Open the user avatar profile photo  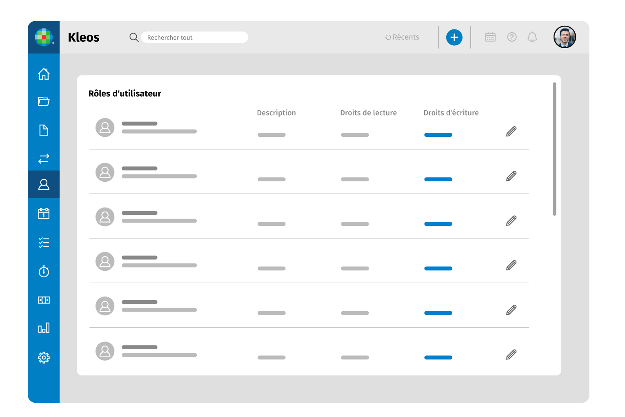(564, 37)
